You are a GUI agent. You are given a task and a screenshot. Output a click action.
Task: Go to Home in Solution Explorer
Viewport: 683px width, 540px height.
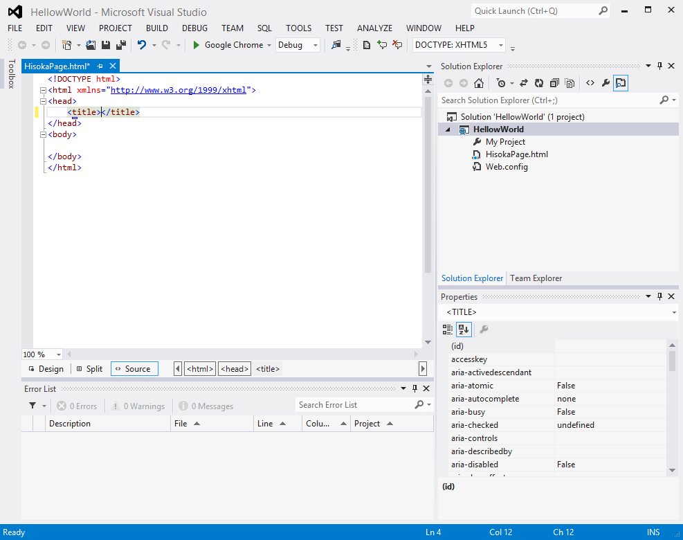[x=479, y=83]
